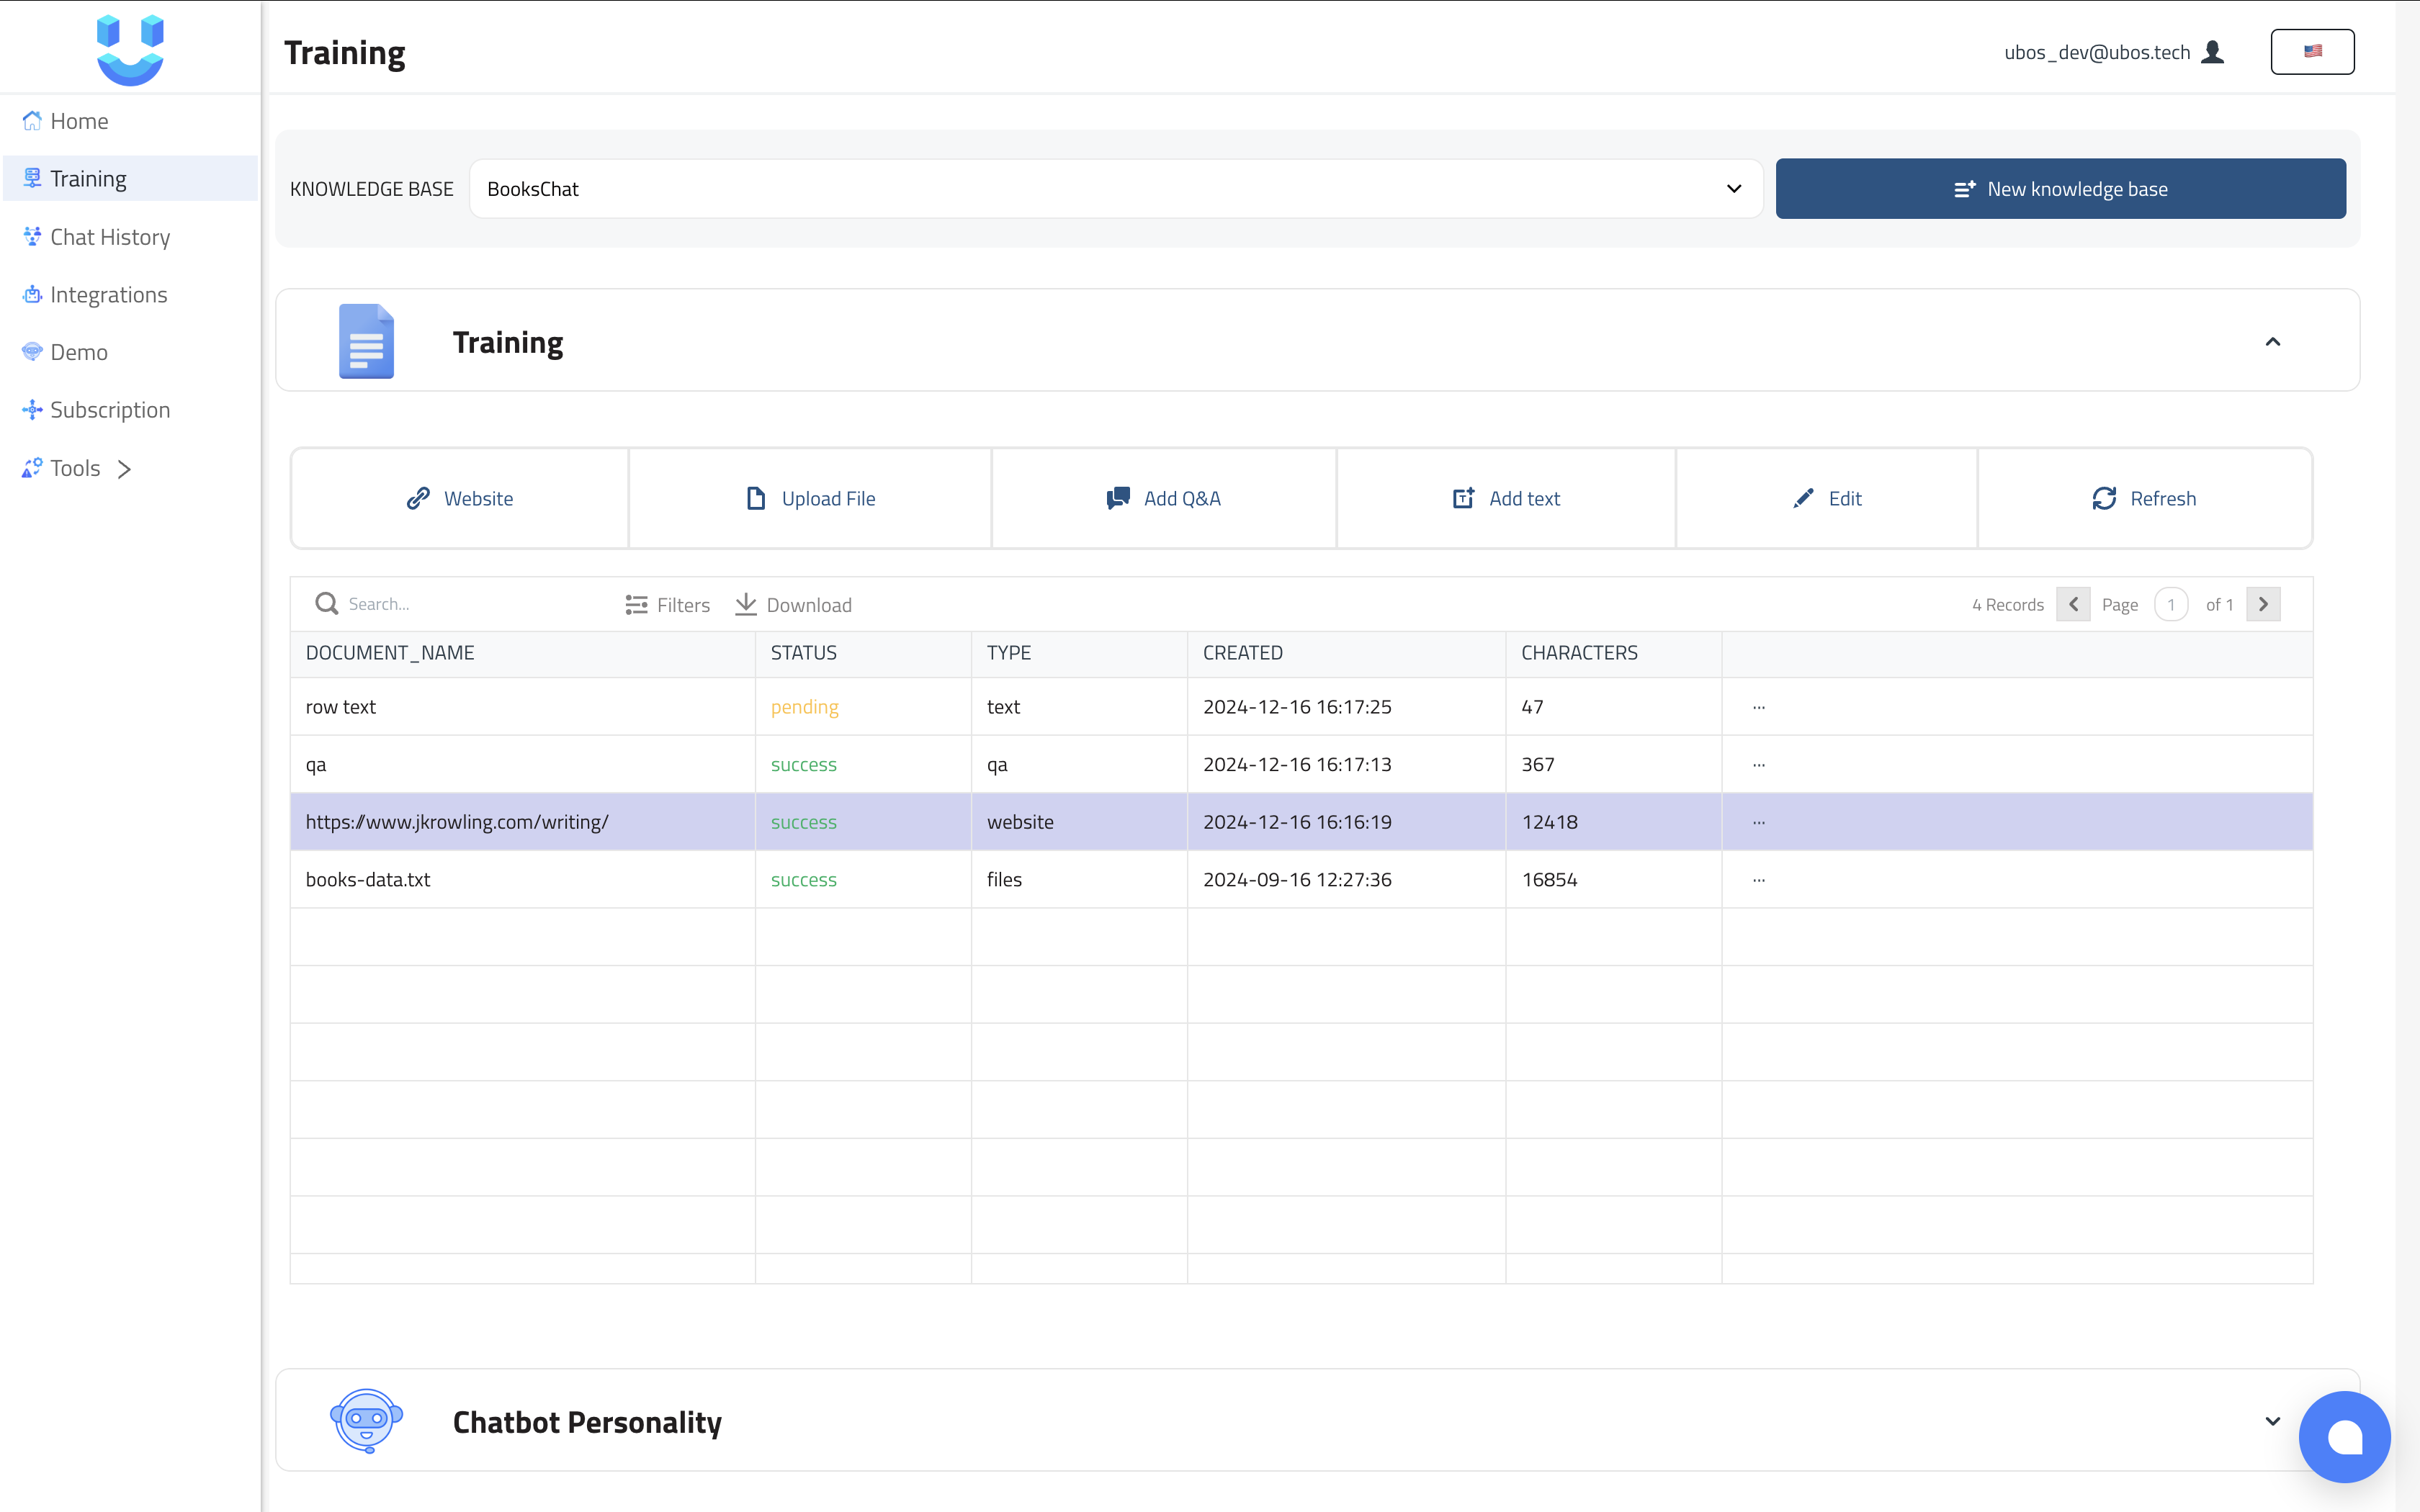Open the chat widget bubble
Image resolution: width=2420 pixels, height=1512 pixels.
(x=2345, y=1438)
